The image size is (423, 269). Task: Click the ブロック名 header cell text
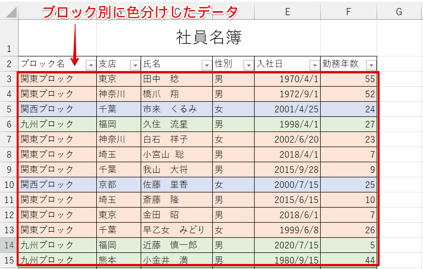click(43, 64)
